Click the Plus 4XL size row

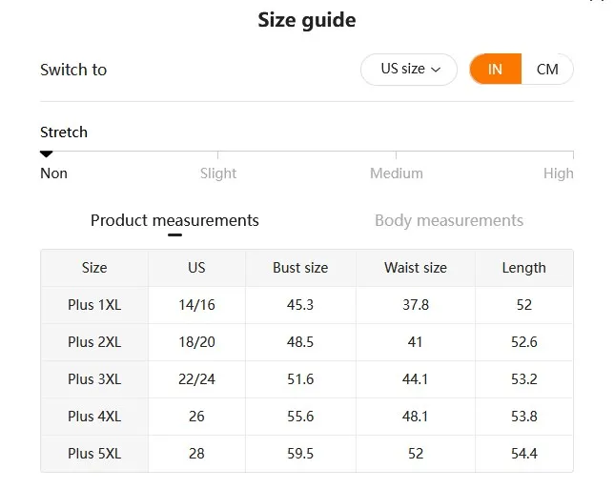(x=94, y=417)
